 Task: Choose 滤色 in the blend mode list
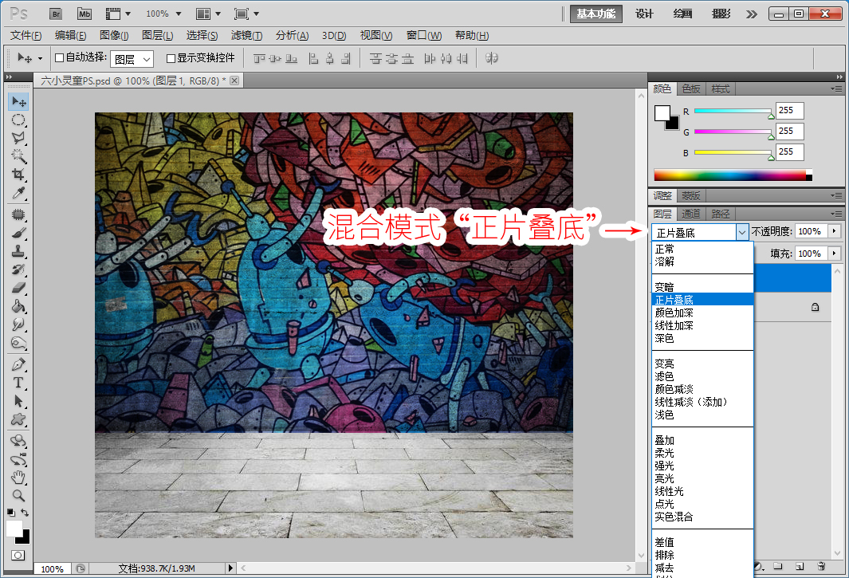703,376
